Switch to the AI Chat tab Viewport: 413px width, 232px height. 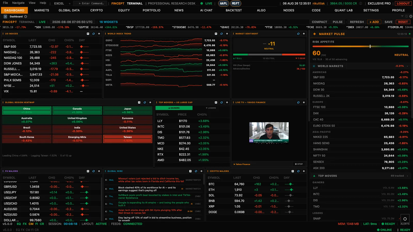click(x=206, y=10)
